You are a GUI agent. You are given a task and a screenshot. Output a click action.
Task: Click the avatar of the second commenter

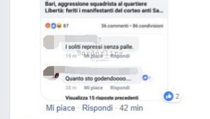51,73
